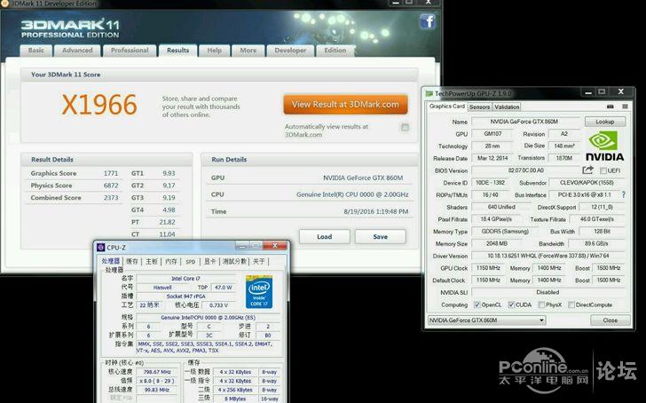This screenshot has height=403, width=646.
Task: Open the 测试分数 tab in CPU-Z
Action: (x=234, y=262)
